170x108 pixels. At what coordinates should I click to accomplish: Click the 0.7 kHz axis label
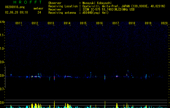(x=2, y=89)
